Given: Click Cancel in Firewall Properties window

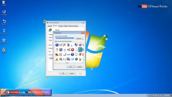Looking at the screenshot, I should pyautogui.click(x=72, y=73).
